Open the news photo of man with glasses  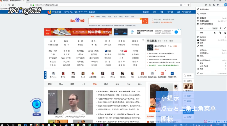(70, 102)
